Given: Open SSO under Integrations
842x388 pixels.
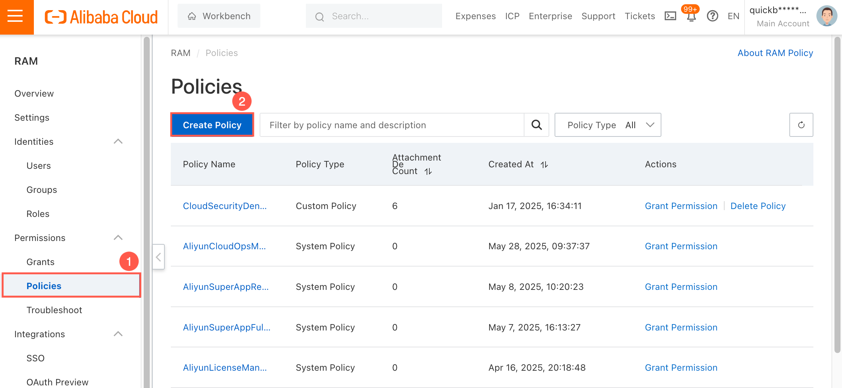Looking at the screenshot, I should (x=35, y=358).
